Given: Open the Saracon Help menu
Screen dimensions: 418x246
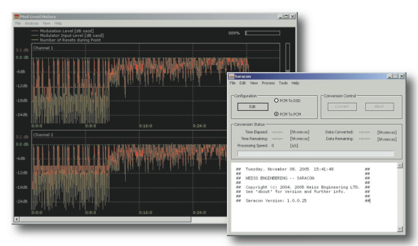Looking at the screenshot, I should point(295,83).
